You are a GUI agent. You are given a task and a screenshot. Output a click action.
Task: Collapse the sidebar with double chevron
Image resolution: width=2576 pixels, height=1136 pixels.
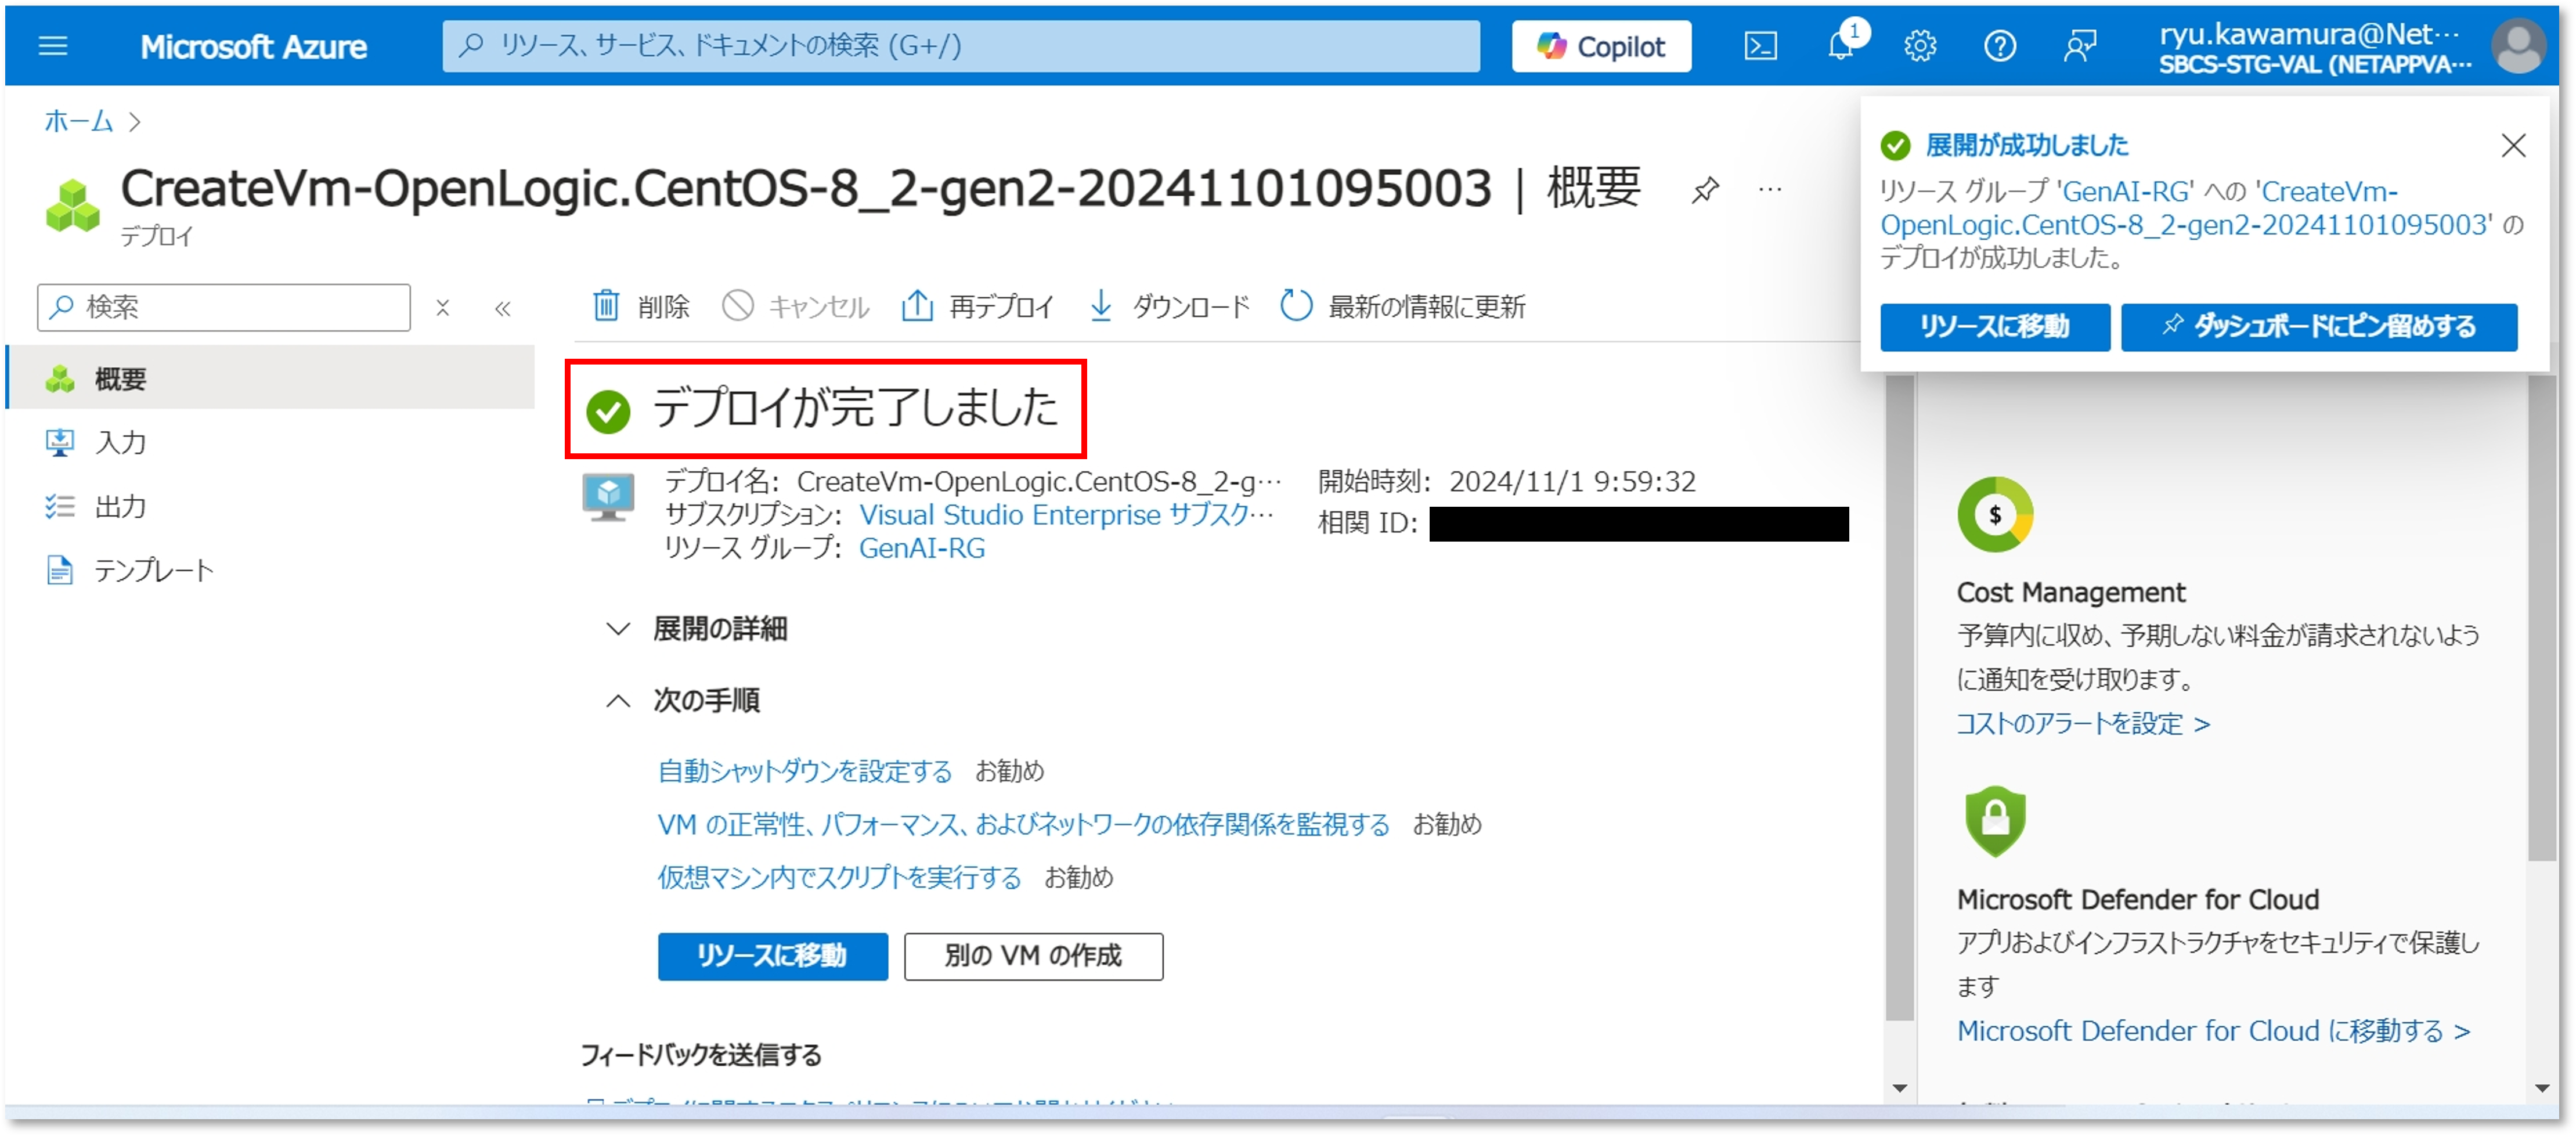(502, 308)
